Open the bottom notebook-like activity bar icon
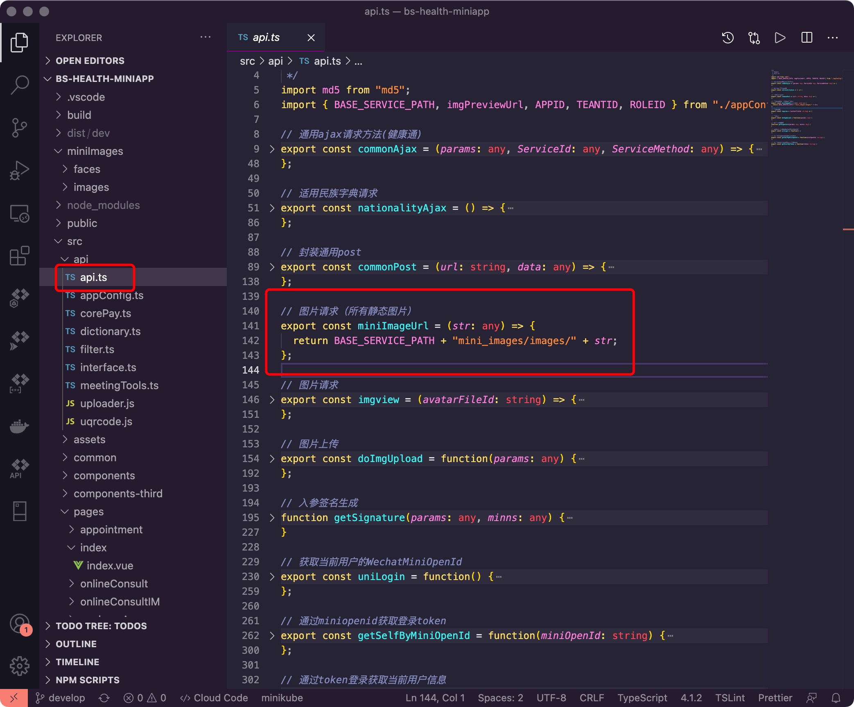This screenshot has height=707, width=854. click(19, 512)
